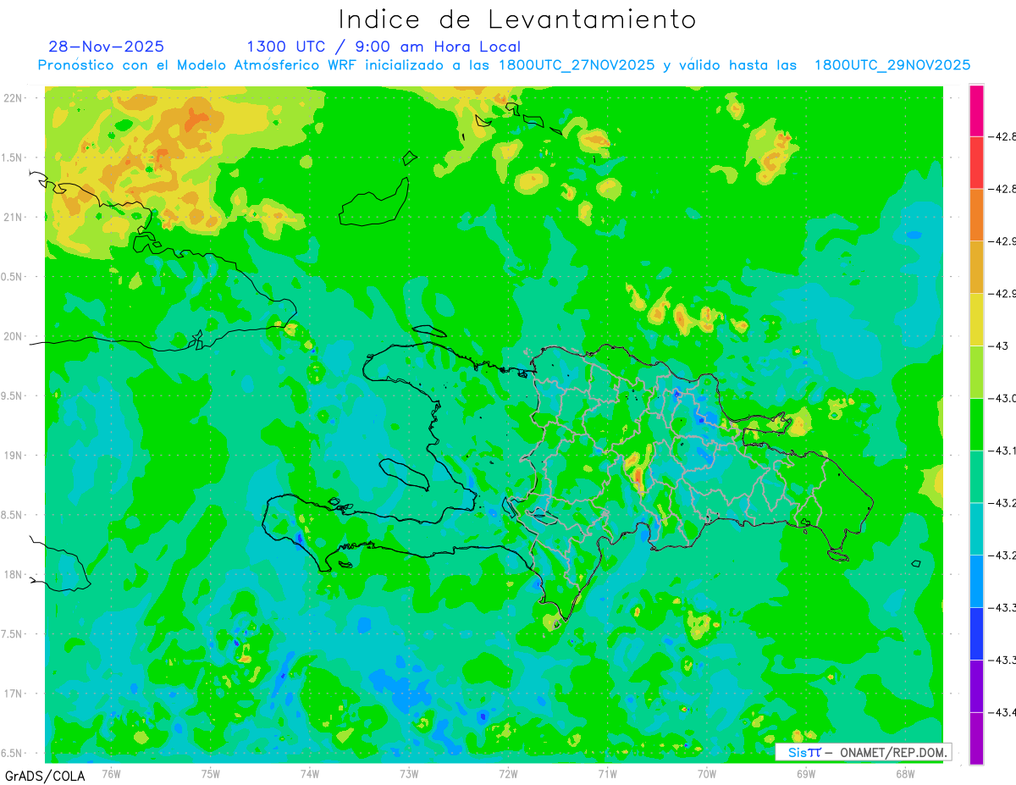Click the "22N" latitude label
This screenshot has width=1016, height=785.
(14, 98)
